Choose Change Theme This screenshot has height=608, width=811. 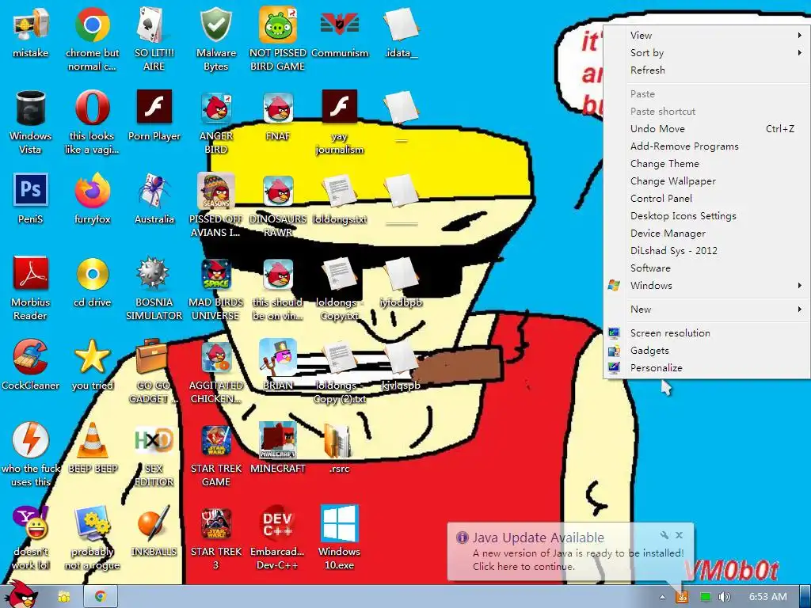706,164
